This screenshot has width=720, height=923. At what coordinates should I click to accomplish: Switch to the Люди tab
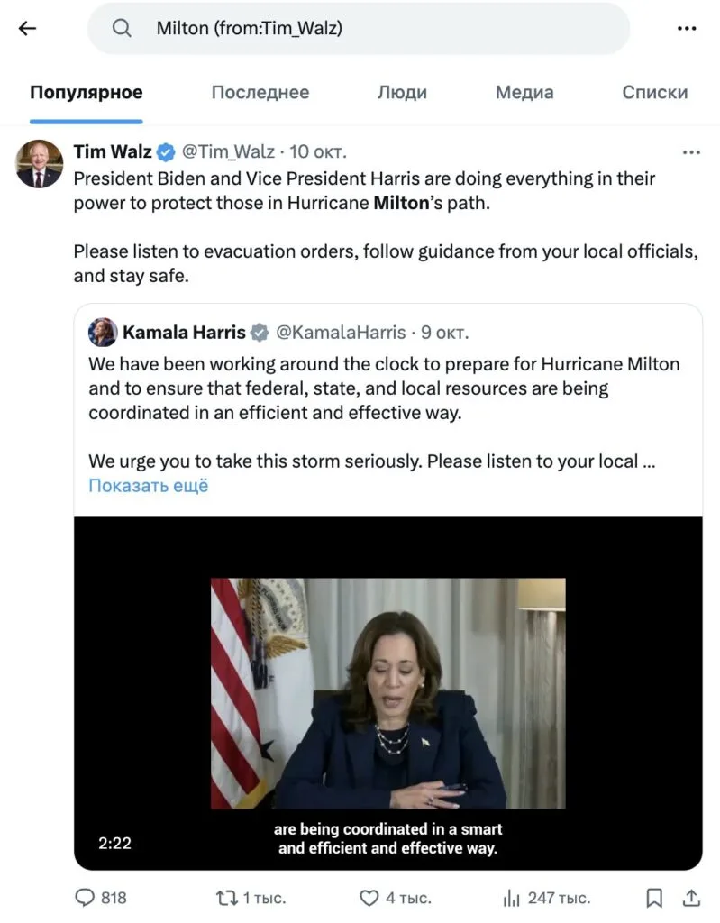point(402,93)
